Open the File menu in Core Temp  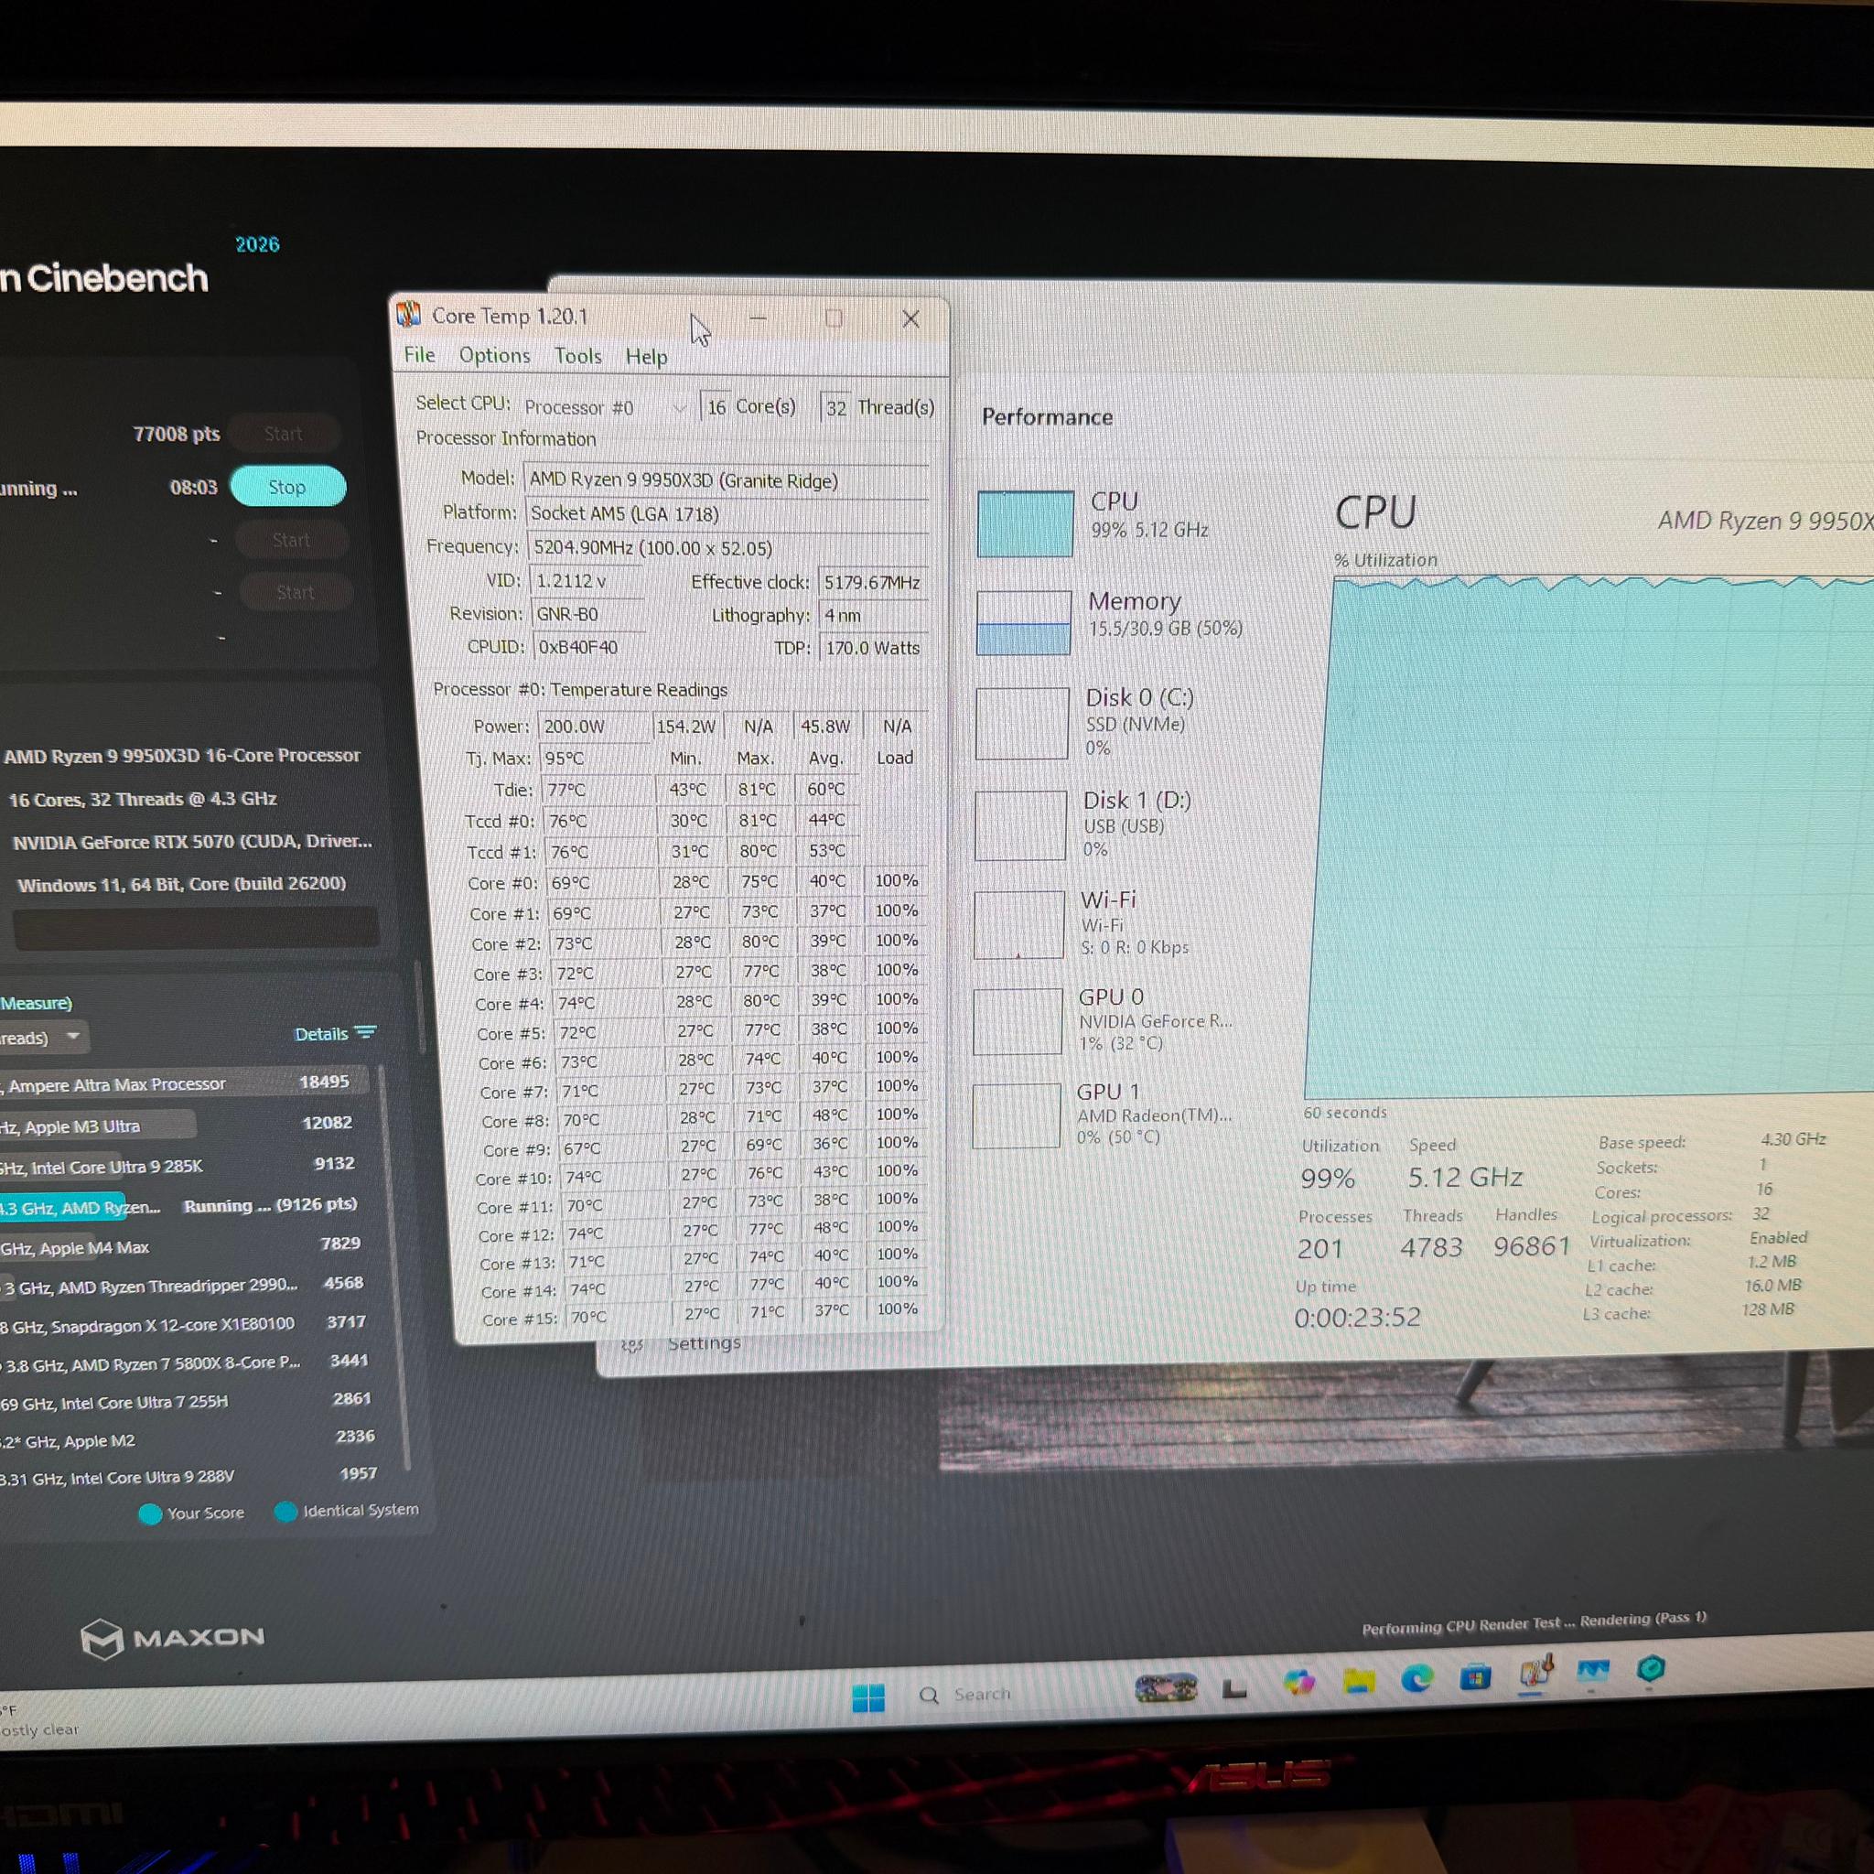[x=419, y=355]
